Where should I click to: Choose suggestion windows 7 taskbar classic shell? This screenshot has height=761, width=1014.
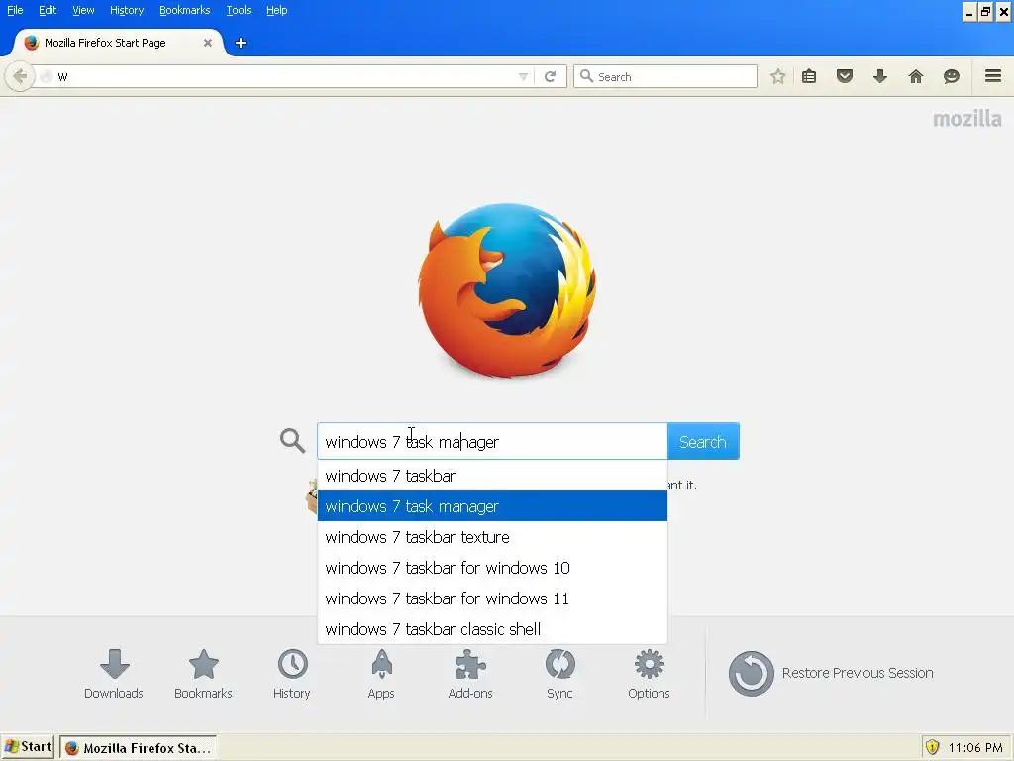(x=492, y=629)
